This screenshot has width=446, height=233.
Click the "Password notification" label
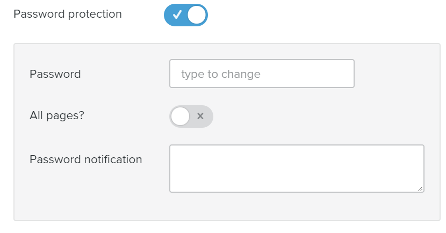click(86, 159)
